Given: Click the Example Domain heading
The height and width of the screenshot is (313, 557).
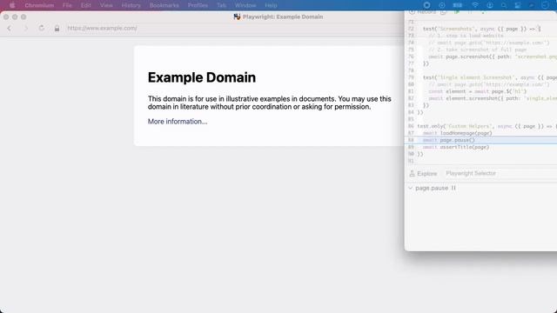Looking at the screenshot, I should (x=202, y=77).
